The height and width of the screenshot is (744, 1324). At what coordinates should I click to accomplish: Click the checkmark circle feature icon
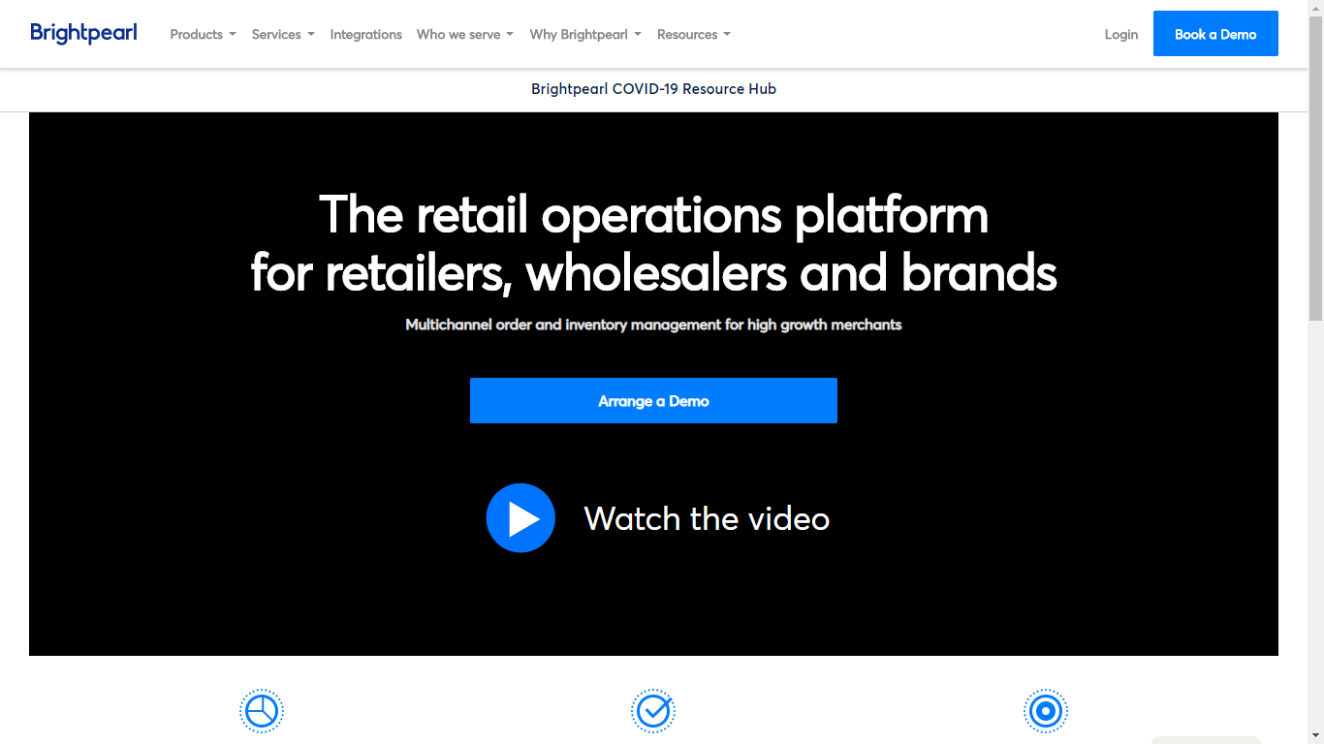click(653, 712)
